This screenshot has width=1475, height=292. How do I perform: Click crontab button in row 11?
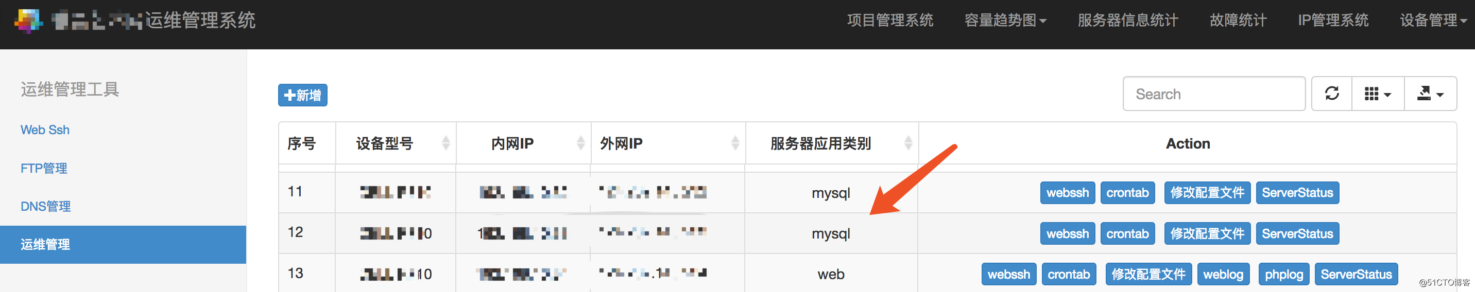click(1127, 193)
